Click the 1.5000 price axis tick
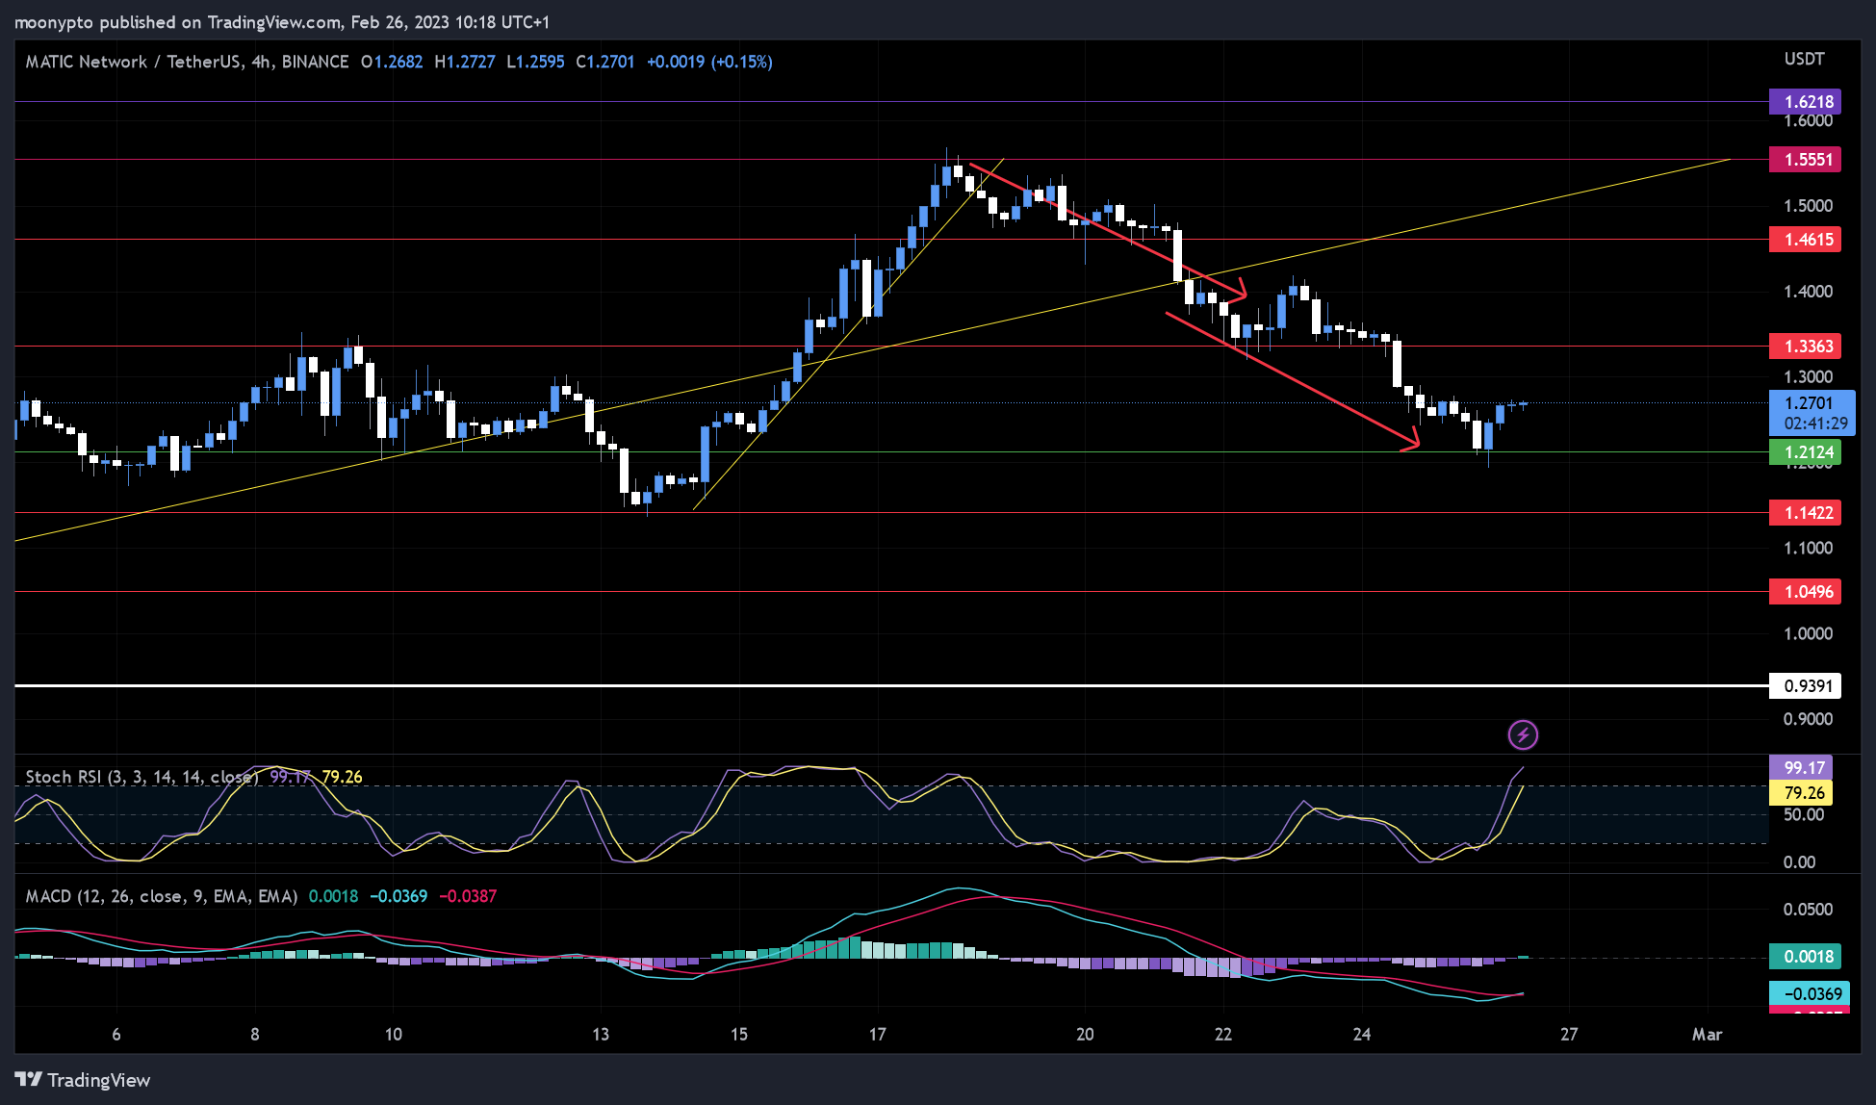Image resolution: width=1876 pixels, height=1105 pixels. coord(1808,206)
